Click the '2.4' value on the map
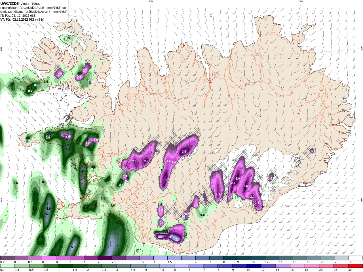 (68, 136)
